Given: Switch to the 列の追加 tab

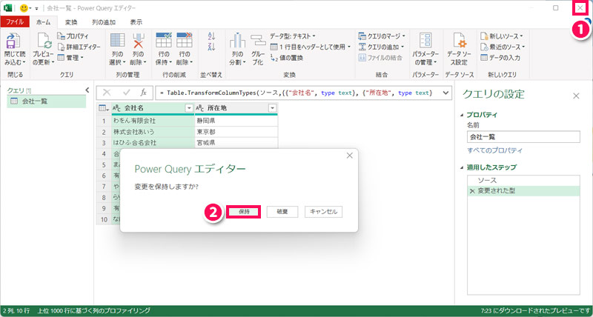Looking at the screenshot, I should coord(104,22).
